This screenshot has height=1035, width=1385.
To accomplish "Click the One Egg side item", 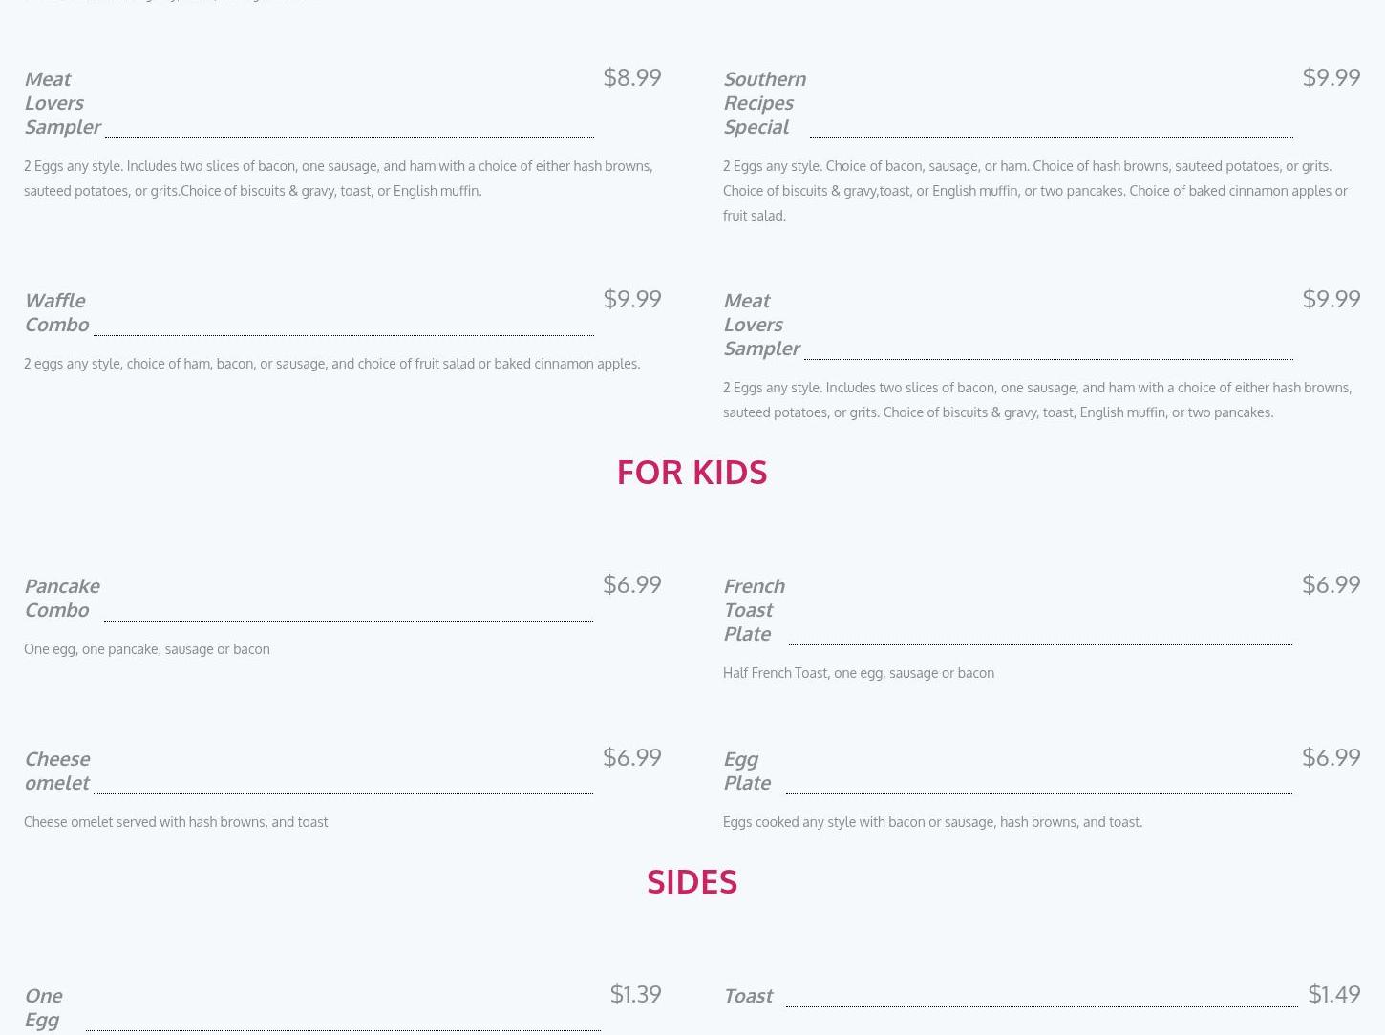I will point(43,1007).
